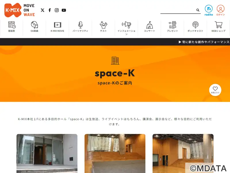Open the X (Twitter) social link
The width and height of the screenshot is (230, 173).
(x=43, y=10)
